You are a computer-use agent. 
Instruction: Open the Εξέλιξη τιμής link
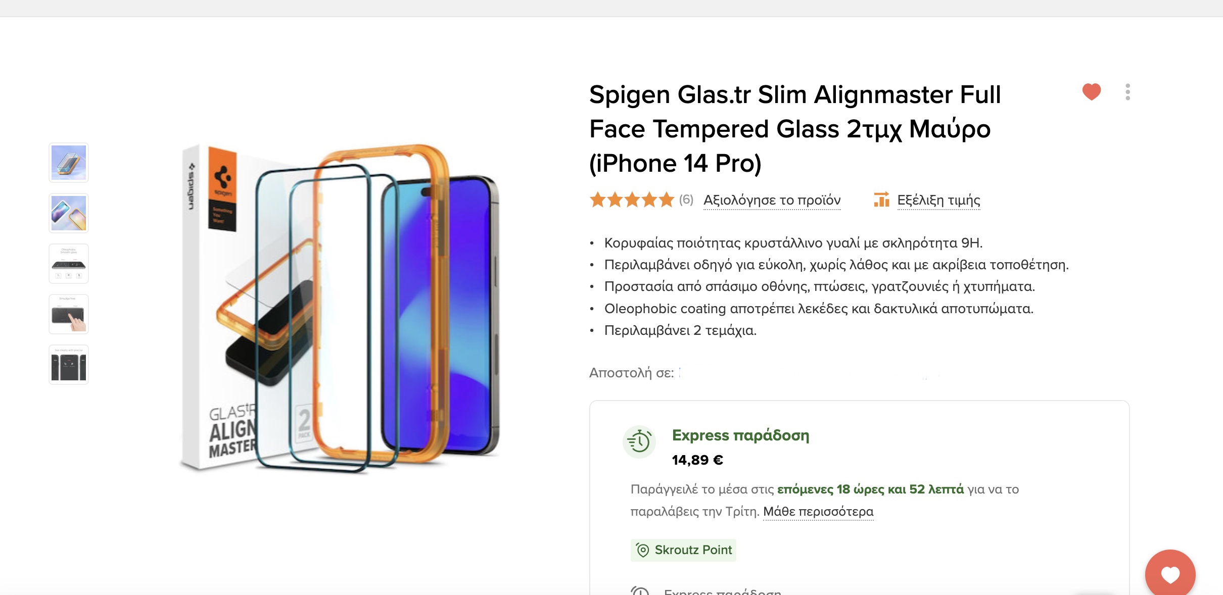(938, 200)
